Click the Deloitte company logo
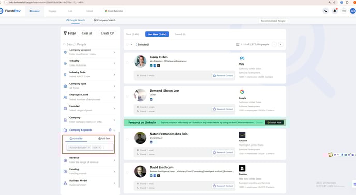 (242, 168)
